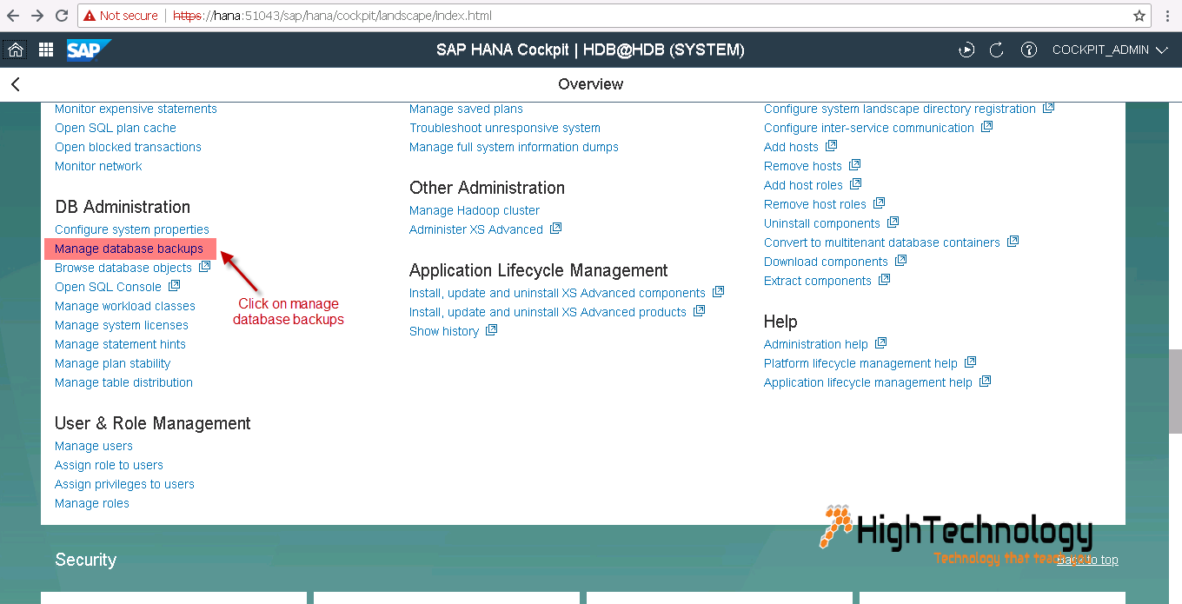Reload the page with browser refresh

[62, 16]
